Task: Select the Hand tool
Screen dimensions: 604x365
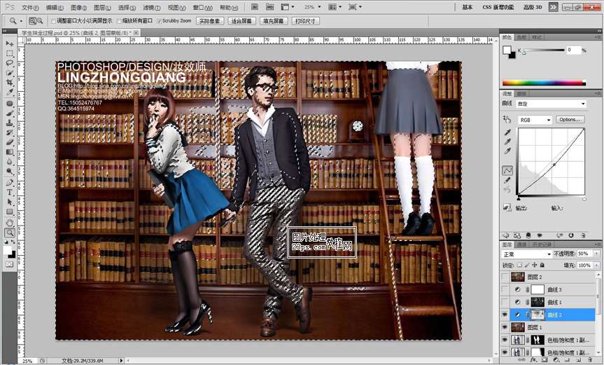Action: tap(10, 222)
